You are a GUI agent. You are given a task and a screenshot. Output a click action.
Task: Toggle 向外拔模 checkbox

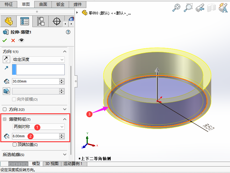[x=14, y=99]
